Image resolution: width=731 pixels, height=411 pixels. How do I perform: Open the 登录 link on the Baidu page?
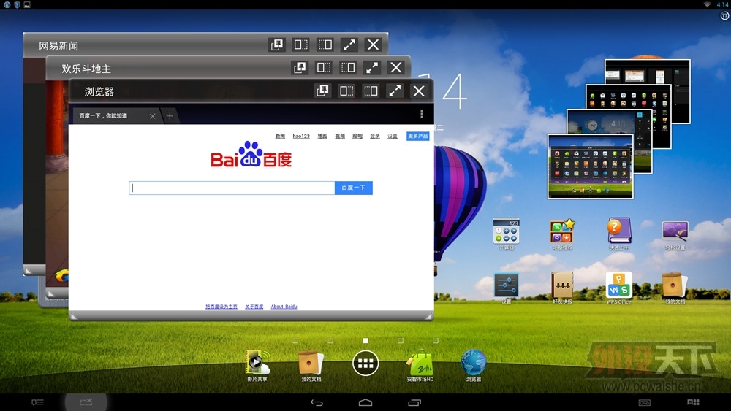pyautogui.click(x=375, y=136)
